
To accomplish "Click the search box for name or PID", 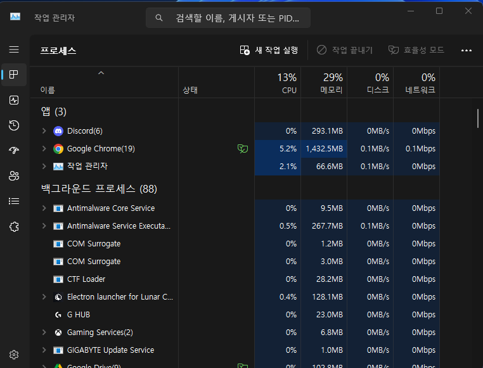I will coord(228,18).
